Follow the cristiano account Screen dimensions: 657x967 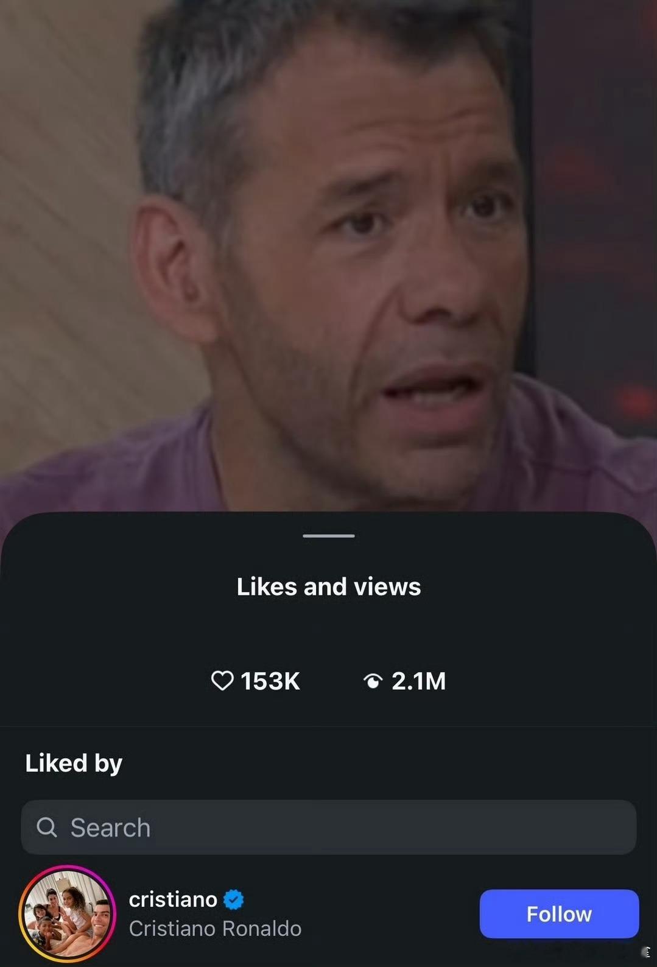(x=559, y=913)
